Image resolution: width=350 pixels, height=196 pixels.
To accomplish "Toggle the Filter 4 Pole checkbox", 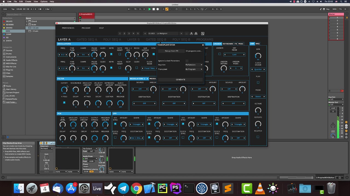I will pos(64,103).
